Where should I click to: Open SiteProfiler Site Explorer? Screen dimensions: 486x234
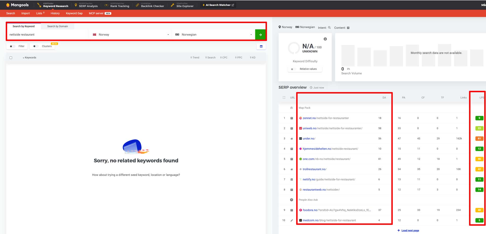tap(182, 5)
